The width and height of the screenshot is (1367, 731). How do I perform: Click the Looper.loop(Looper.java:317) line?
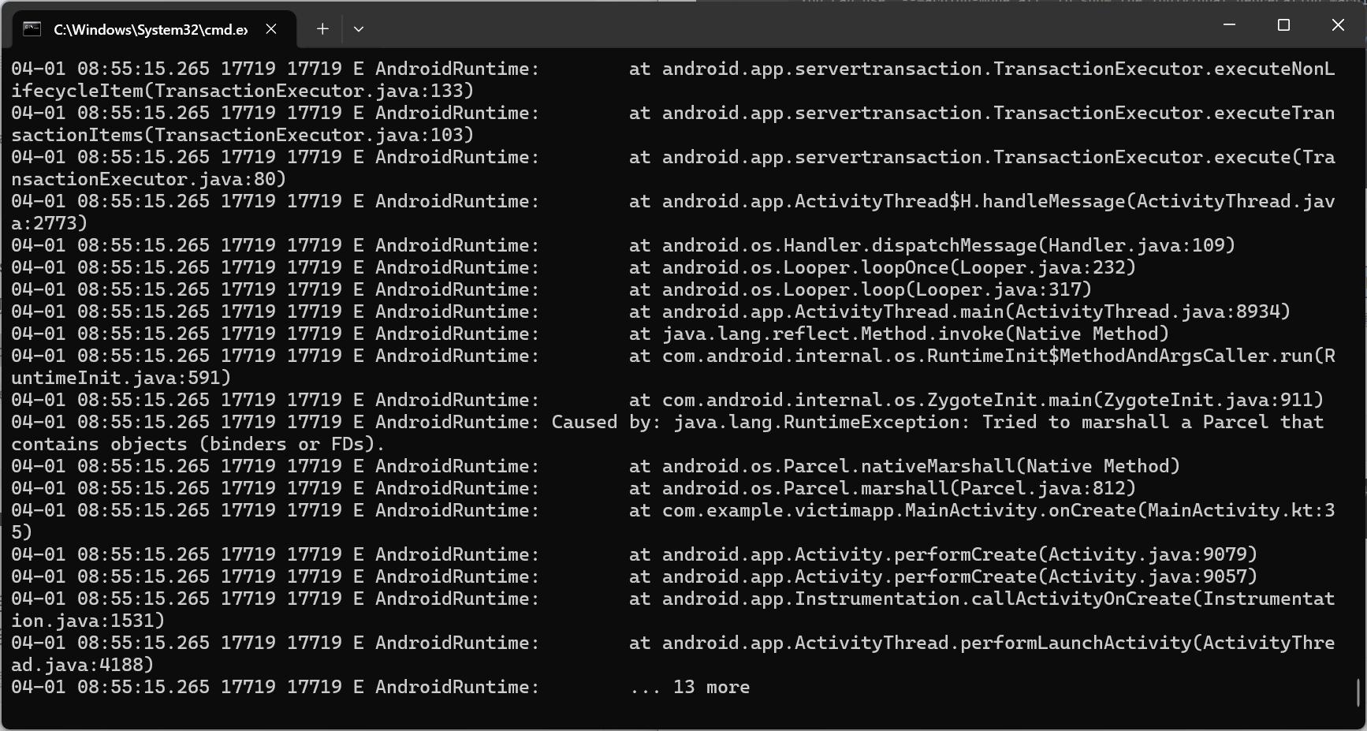[x=877, y=289]
